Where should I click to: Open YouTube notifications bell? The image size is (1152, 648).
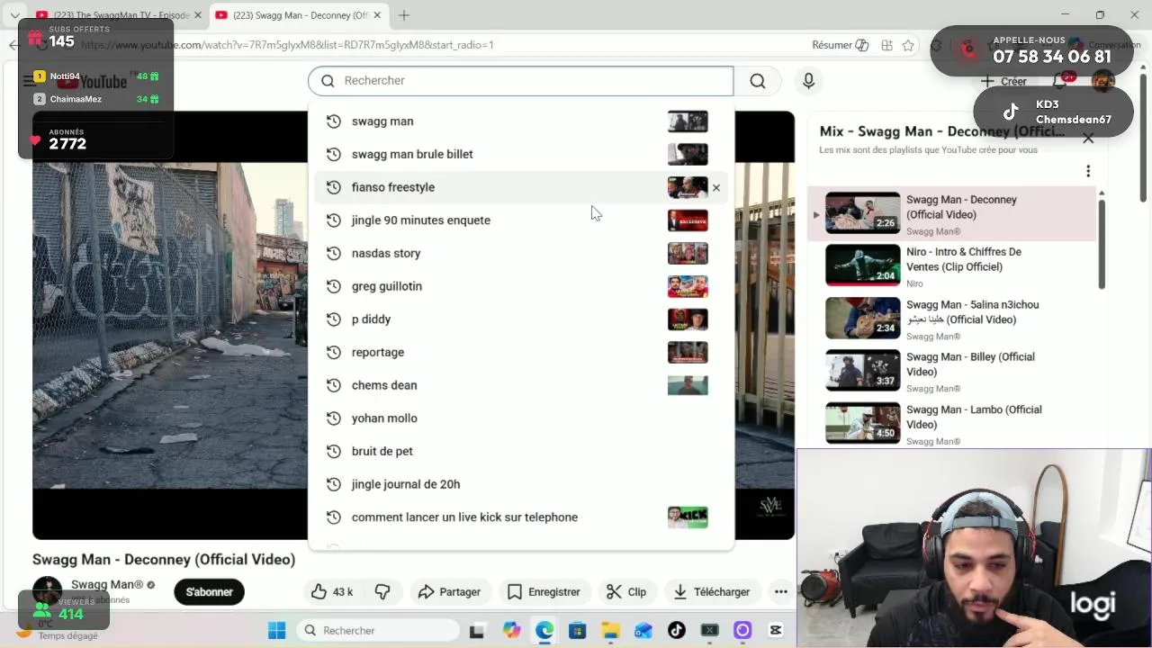tap(1060, 81)
